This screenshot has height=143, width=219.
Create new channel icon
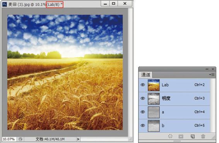point(193,136)
